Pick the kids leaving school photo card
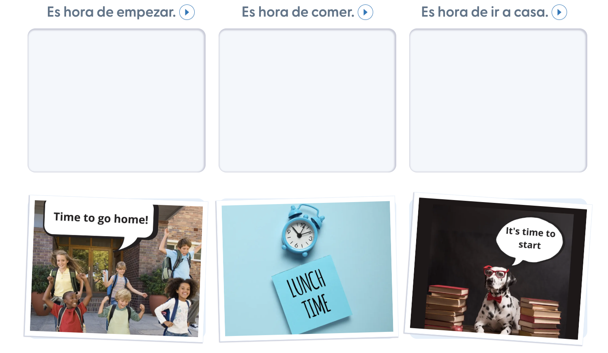This screenshot has width=608, height=353. (x=116, y=269)
